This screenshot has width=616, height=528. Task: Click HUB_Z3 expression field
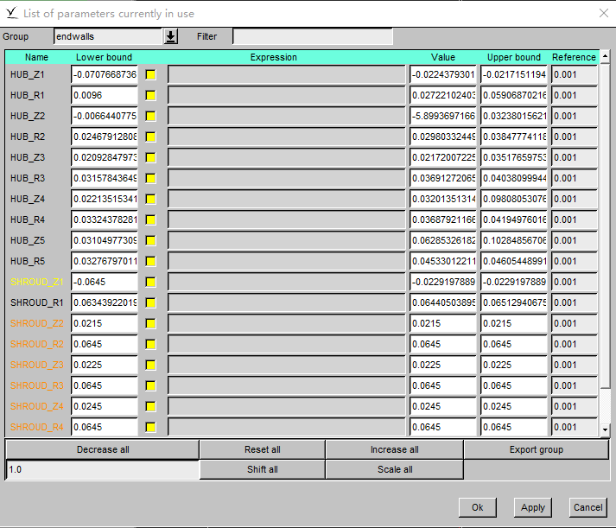pos(286,157)
